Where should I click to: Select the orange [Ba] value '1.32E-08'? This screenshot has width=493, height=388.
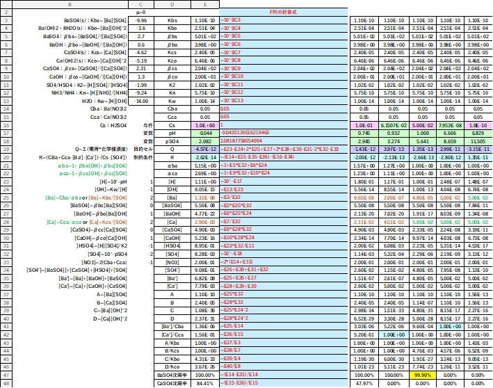[x=205, y=197]
